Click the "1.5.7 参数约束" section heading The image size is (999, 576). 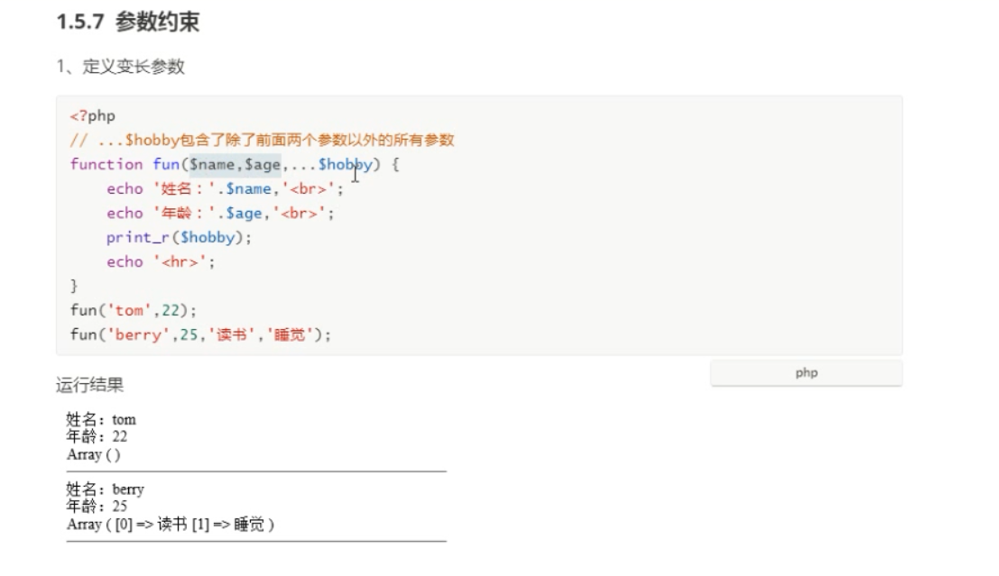pyautogui.click(x=128, y=23)
